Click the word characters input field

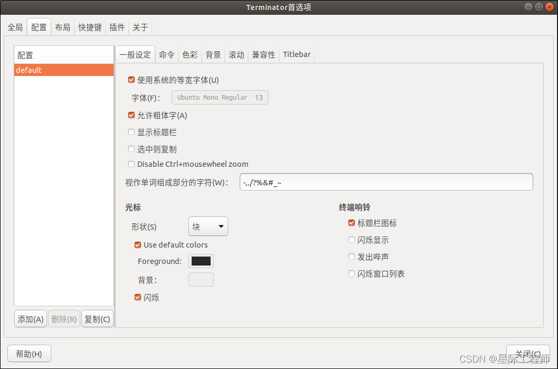click(x=386, y=182)
